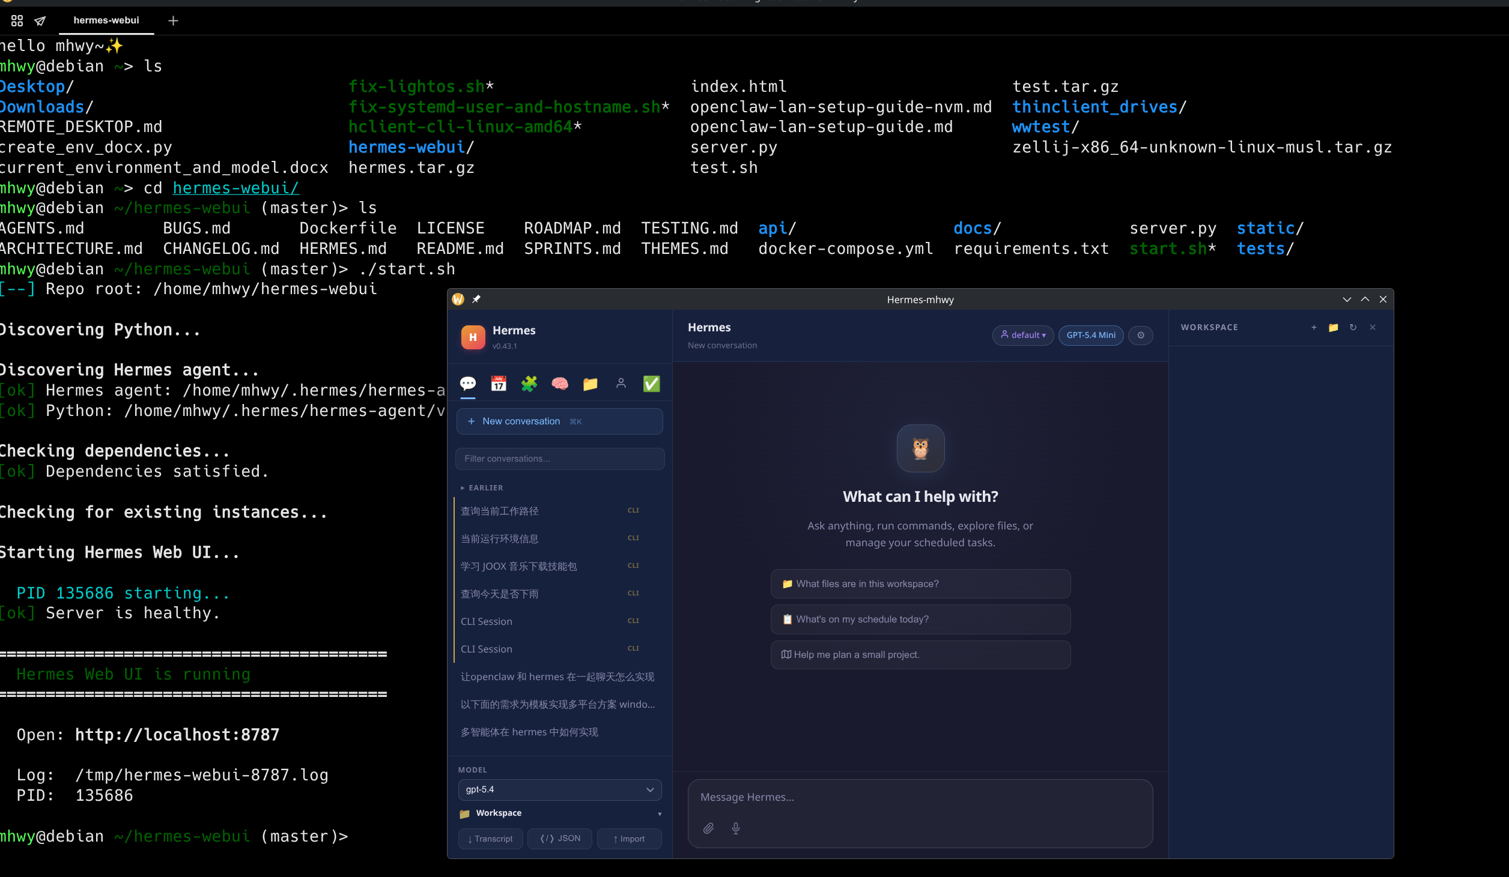Screen dimensions: 1509x877
Task: Add a new terminal tab with plus
Action: [173, 21]
